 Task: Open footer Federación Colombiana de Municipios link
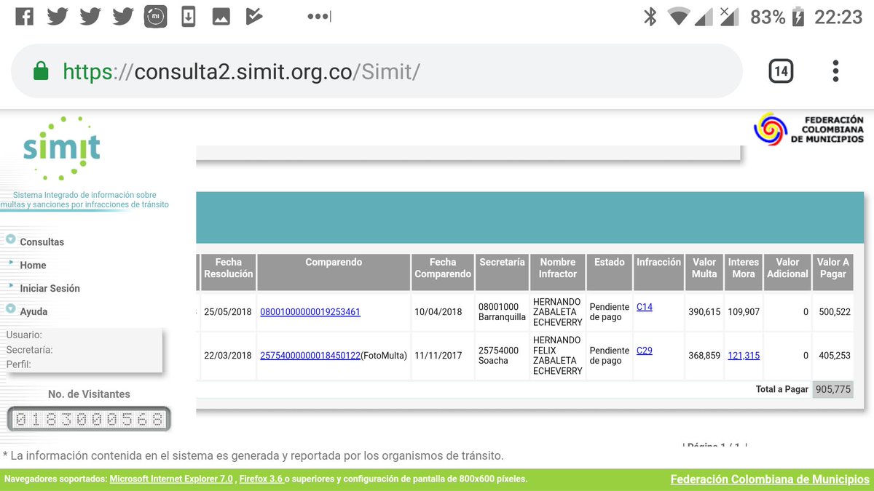(770, 479)
